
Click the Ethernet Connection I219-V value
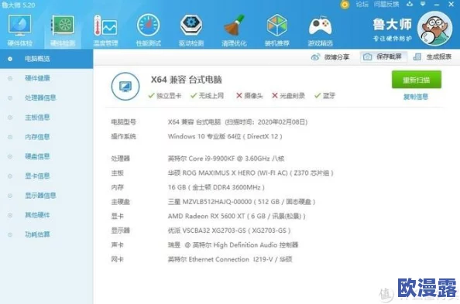pyautogui.click(x=230, y=259)
